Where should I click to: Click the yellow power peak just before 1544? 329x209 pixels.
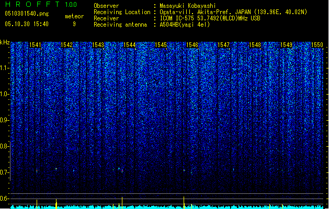[122, 203]
